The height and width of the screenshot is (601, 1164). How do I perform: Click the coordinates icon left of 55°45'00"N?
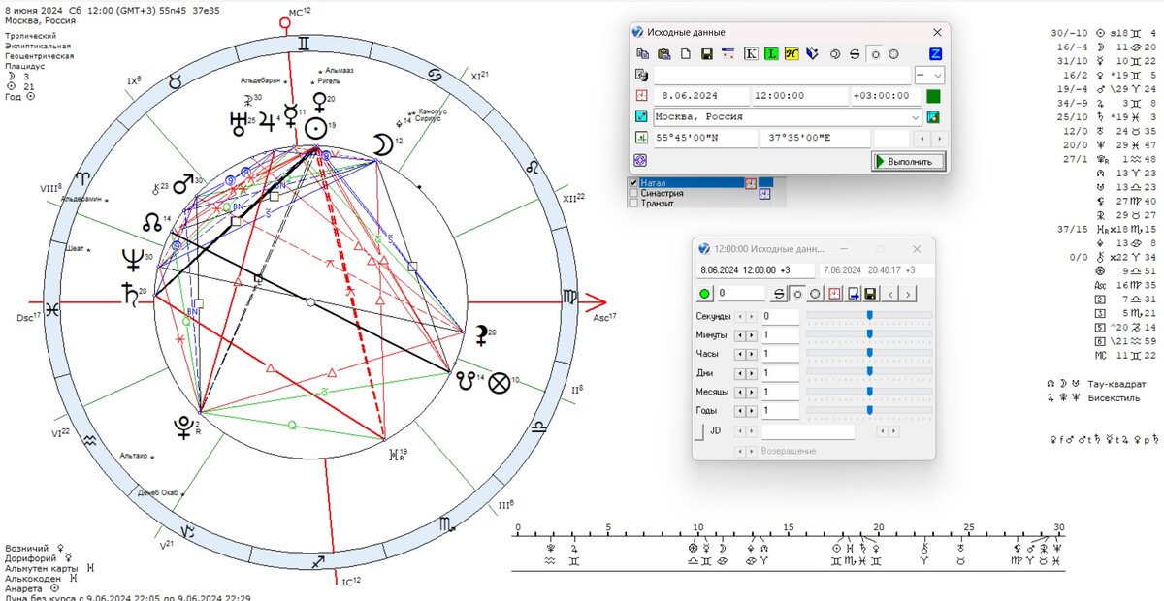click(641, 138)
